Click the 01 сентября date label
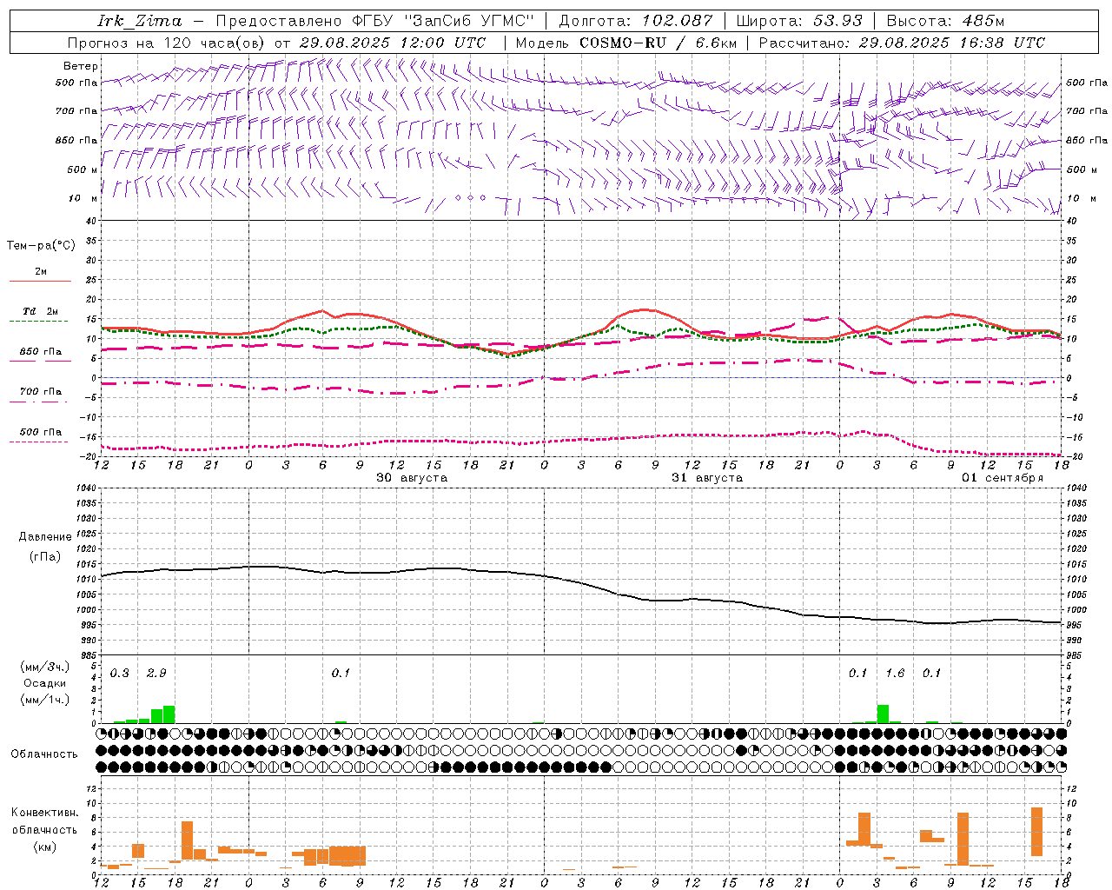Viewport: 1112px width, 890px height. 1003,478
